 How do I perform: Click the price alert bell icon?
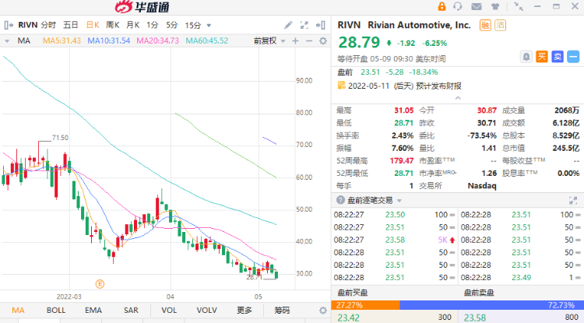coord(526,57)
